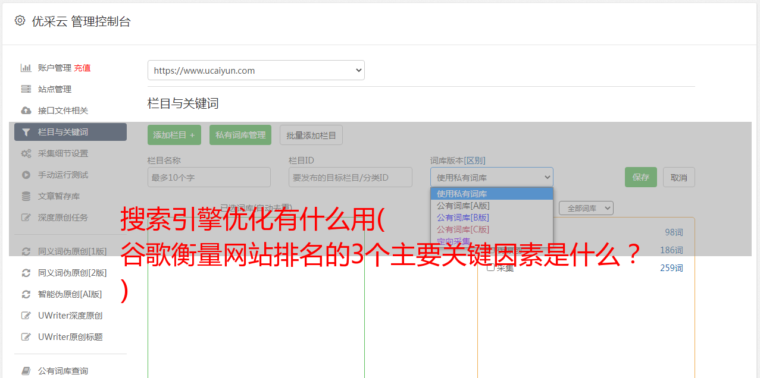Focus the 栏目ID input field

click(x=351, y=177)
